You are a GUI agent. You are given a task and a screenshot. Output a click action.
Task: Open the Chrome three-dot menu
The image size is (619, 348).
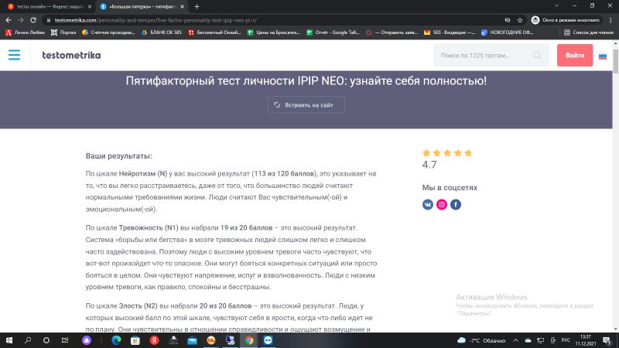(x=609, y=19)
